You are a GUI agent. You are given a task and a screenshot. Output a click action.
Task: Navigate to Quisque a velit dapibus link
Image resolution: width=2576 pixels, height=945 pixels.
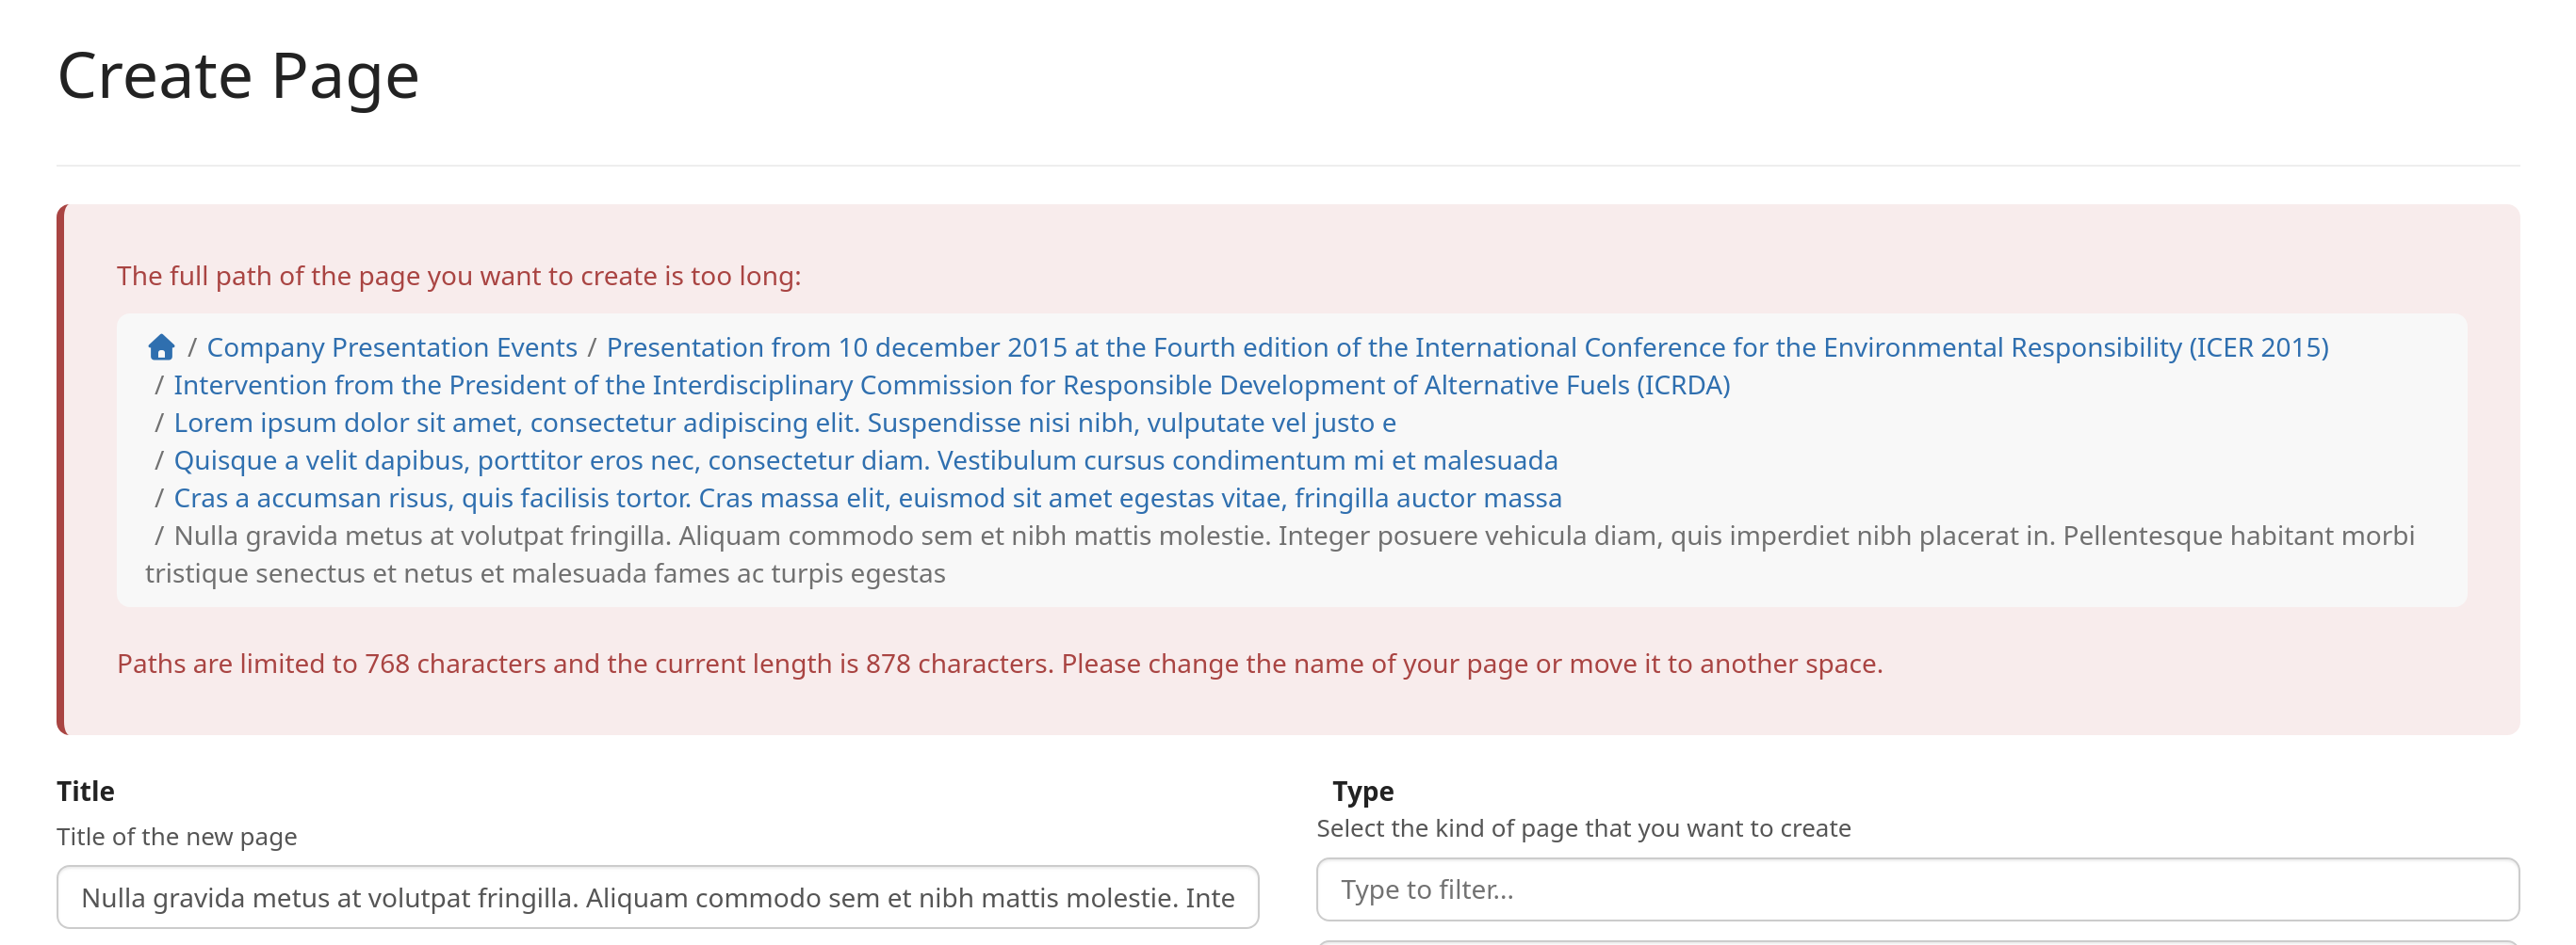(865, 460)
